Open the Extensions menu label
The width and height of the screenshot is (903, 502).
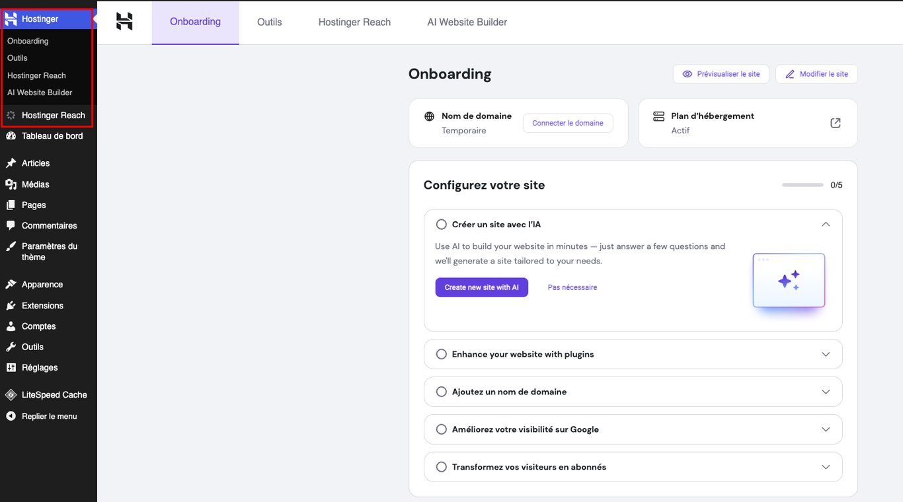pos(42,306)
